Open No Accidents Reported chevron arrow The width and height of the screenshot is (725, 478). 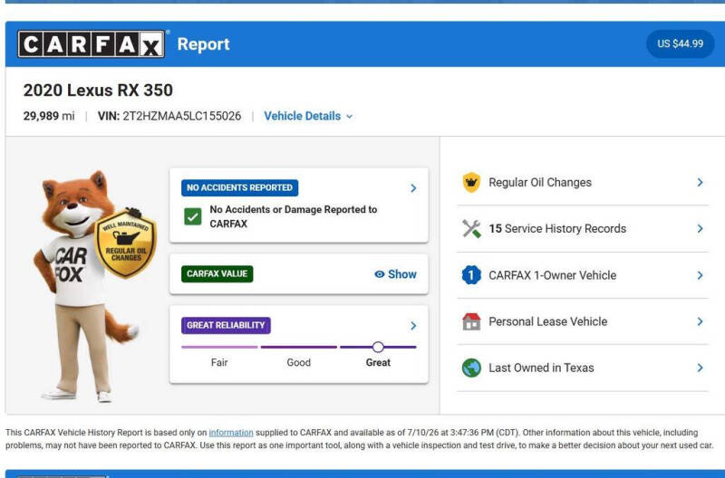[413, 188]
